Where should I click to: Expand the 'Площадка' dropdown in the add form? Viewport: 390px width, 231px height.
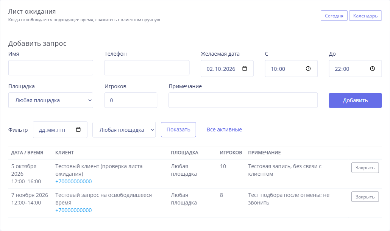coord(51,100)
